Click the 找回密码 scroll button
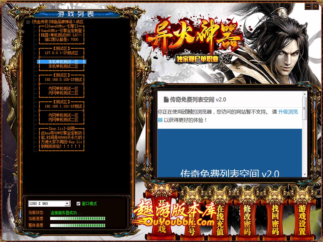Viewport: 323px width, 242px height. (275, 220)
